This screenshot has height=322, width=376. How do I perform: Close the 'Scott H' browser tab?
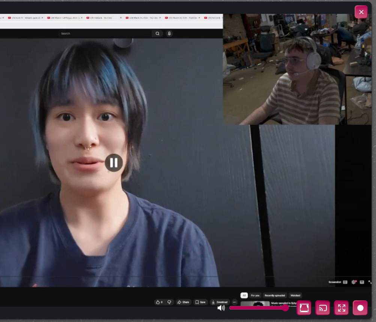click(x=42, y=18)
